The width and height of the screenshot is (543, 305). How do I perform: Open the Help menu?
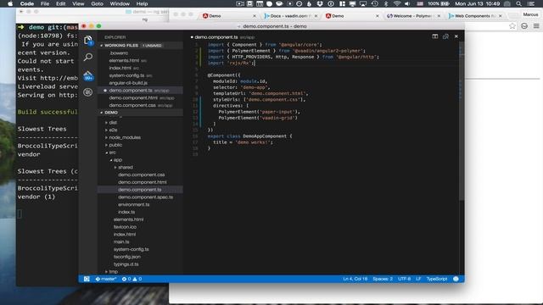142,3
